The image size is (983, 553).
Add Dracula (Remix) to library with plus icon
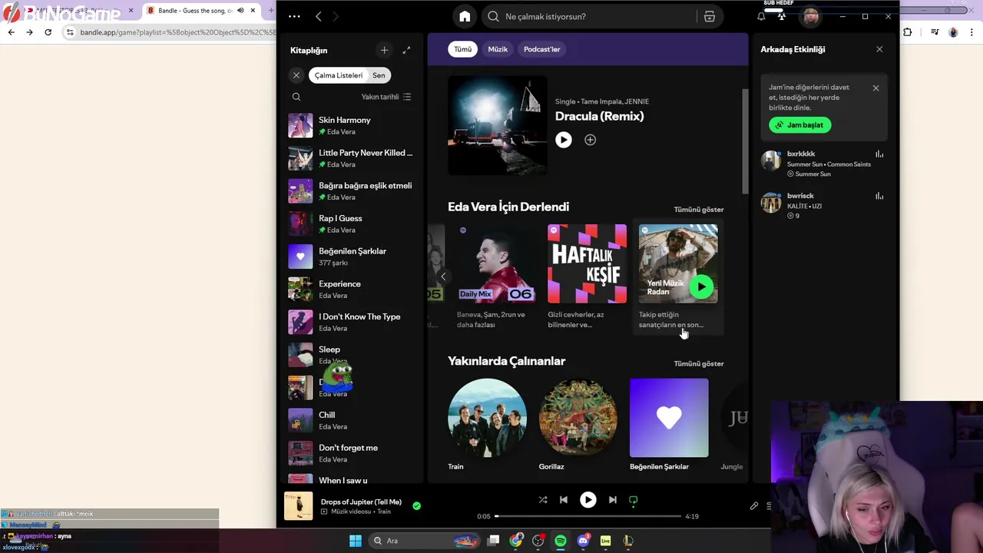point(590,140)
